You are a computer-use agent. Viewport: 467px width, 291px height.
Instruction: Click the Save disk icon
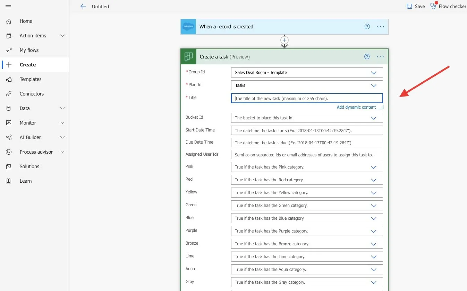click(409, 6)
